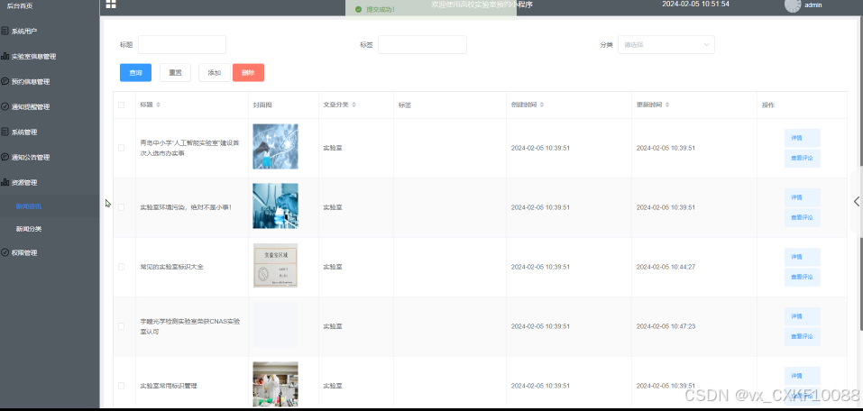Open 详情 for the CNAS实验室认可 article
The height and width of the screenshot is (411, 863).
click(x=802, y=316)
